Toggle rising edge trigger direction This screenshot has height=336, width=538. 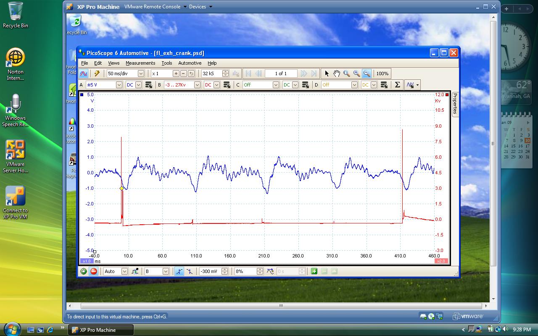click(179, 271)
